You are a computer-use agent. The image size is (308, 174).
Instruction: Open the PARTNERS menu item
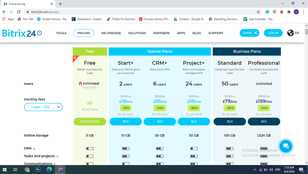point(161,33)
